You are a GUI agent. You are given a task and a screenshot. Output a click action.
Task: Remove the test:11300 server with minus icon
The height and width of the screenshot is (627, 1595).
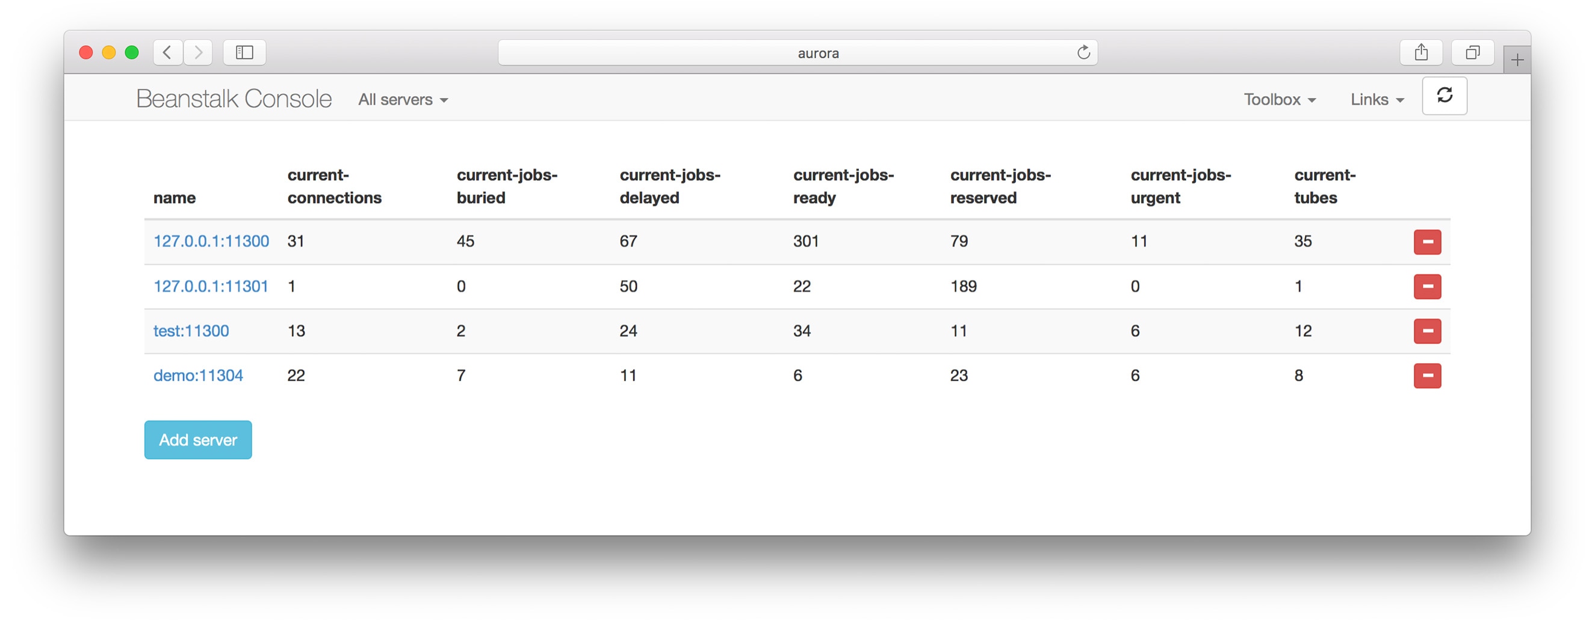[x=1427, y=331]
